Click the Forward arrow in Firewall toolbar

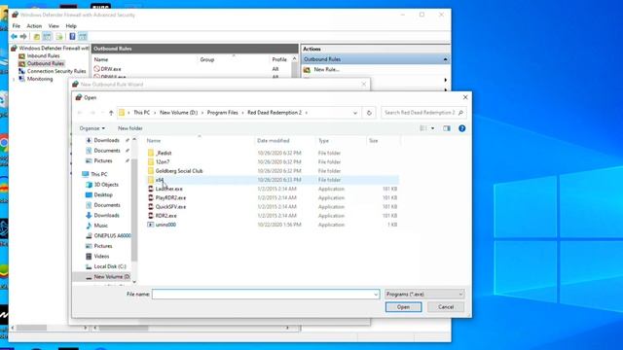click(23, 37)
